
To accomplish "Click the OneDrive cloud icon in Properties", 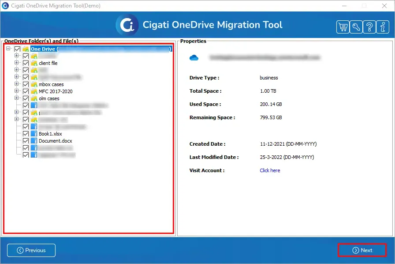I will (194, 58).
